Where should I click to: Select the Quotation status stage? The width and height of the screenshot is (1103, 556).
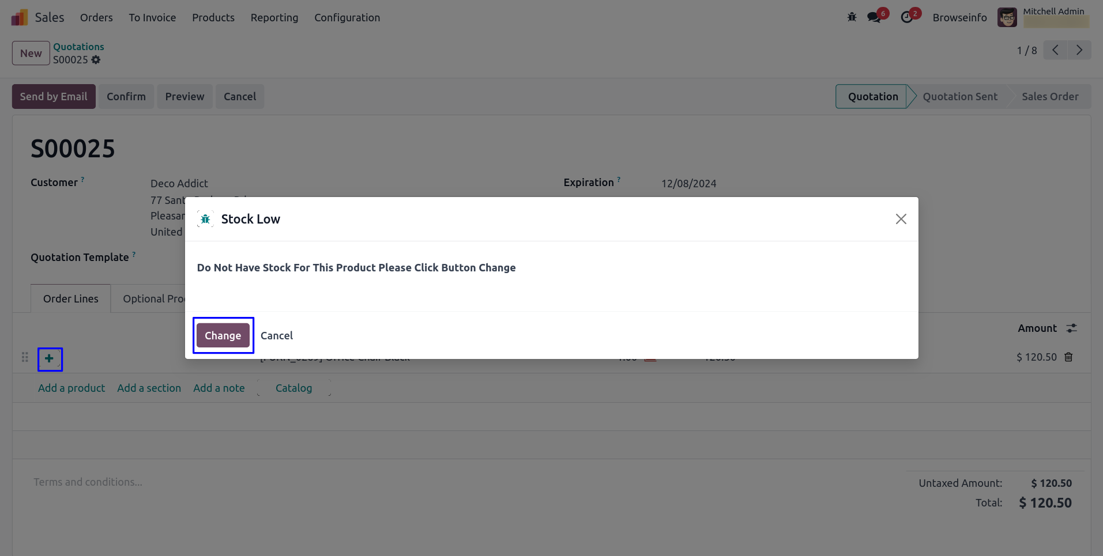873,96
